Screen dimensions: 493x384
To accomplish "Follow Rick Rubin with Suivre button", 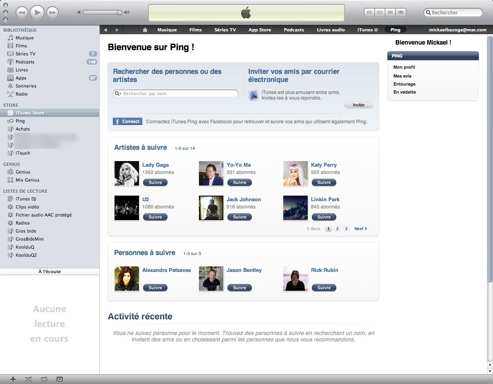I will coord(324,288).
